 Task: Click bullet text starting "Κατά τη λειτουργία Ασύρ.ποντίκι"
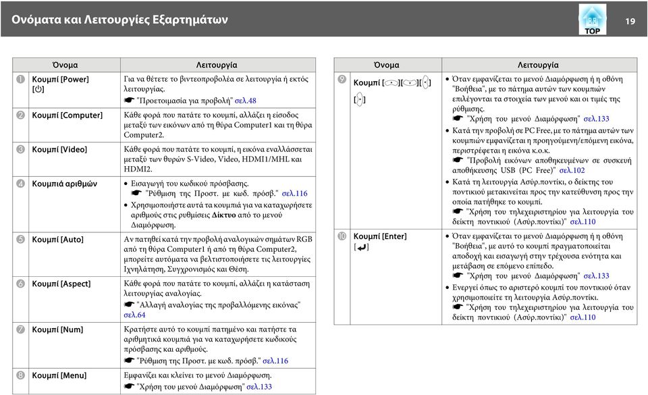pyautogui.click(x=543, y=192)
